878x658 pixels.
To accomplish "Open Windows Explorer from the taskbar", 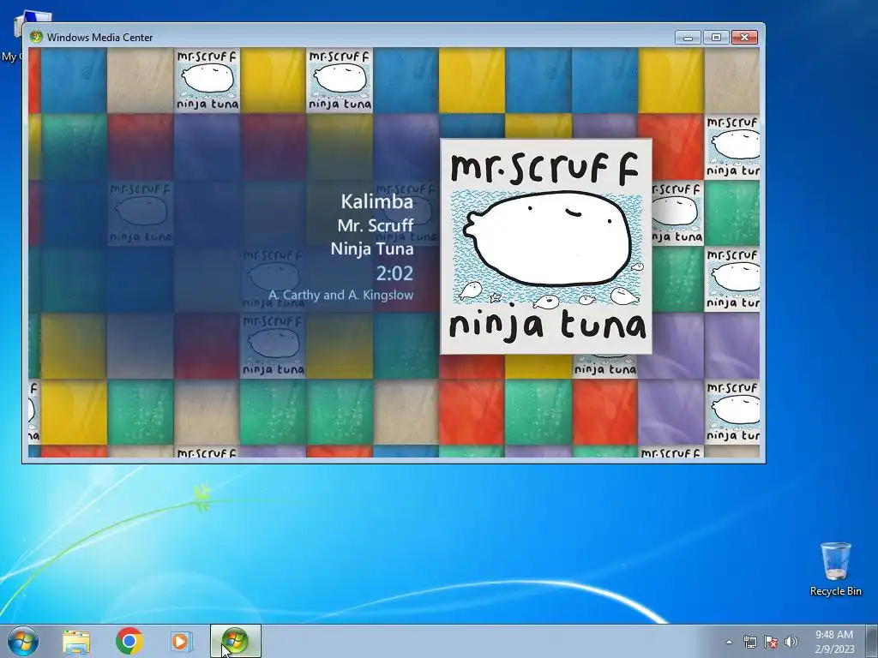I will coord(76,641).
